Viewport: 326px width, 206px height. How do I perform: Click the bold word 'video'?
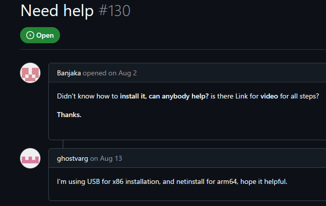click(270, 96)
